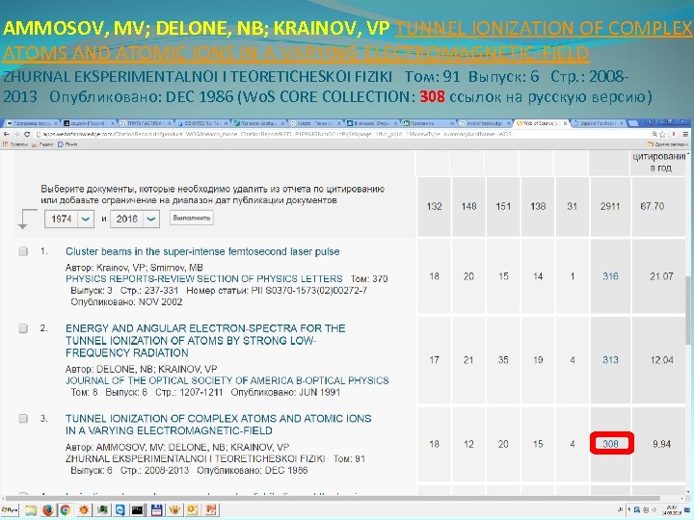This screenshot has width=694, height=520.
Task: Check the box for Tunnel Ionization paper
Action: click(x=23, y=418)
